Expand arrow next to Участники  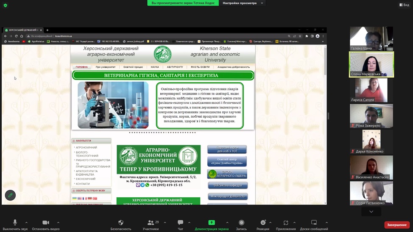(x=165, y=223)
